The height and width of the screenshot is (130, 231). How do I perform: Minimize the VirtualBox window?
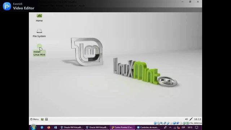tap(183, 2)
